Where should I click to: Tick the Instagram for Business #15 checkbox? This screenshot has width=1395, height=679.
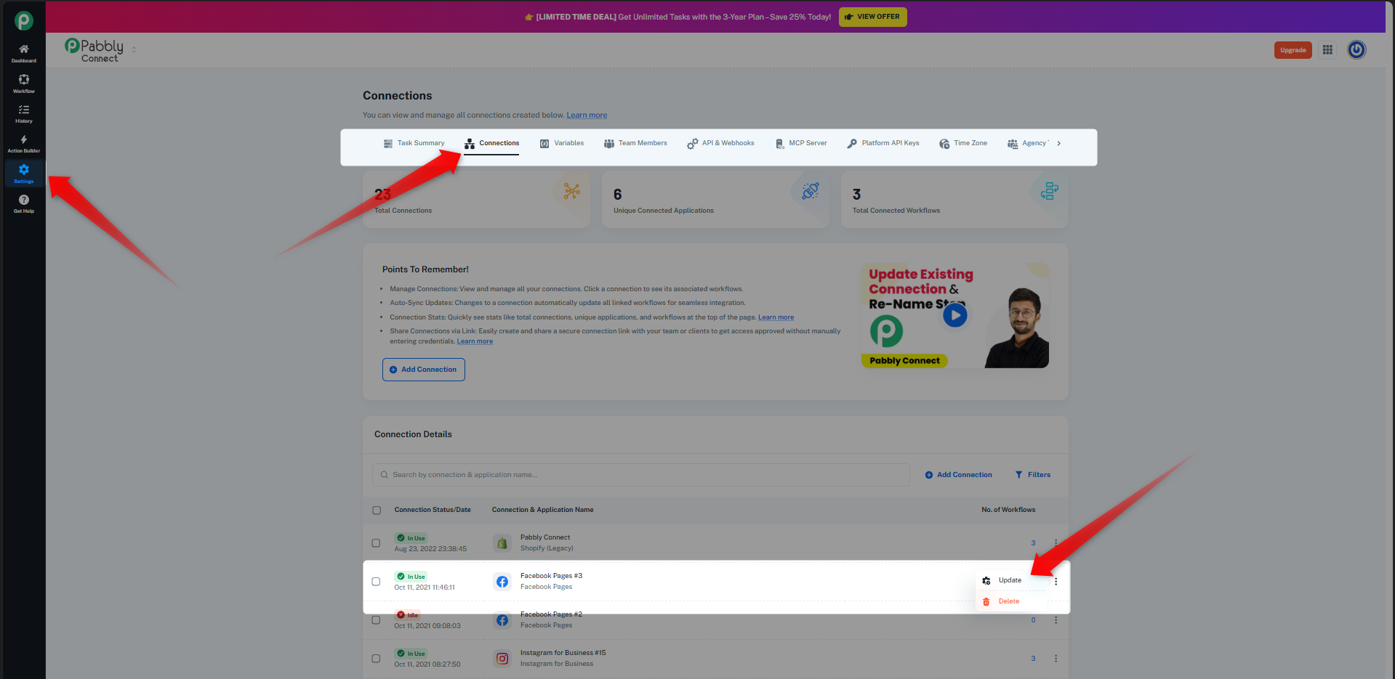(376, 659)
